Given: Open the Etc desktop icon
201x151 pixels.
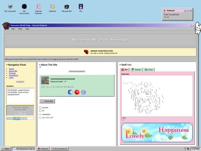Looking at the screenshot, I should (81, 8).
